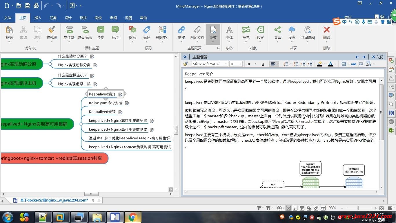The image size is (396, 223).
Task: Click the save icon in quick access toolbar
Action: (28, 6)
